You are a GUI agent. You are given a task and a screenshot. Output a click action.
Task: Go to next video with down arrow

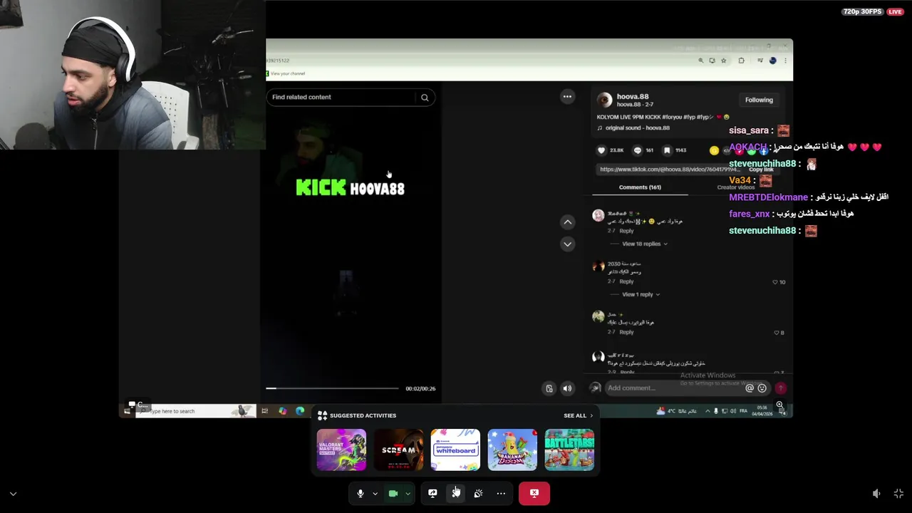pyautogui.click(x=568, y=244)
